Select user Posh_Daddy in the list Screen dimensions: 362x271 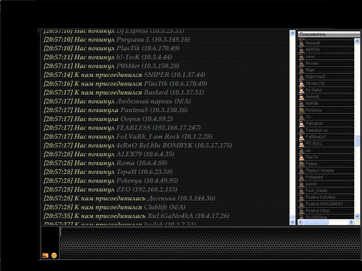coord(316,191)
